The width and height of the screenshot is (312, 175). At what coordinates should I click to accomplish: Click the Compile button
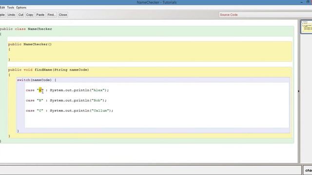2,15
